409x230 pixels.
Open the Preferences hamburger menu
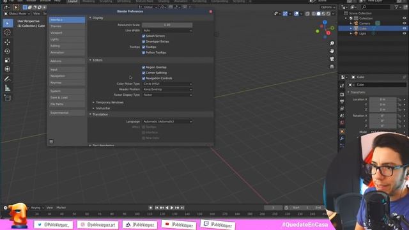[x=51, y=142]
